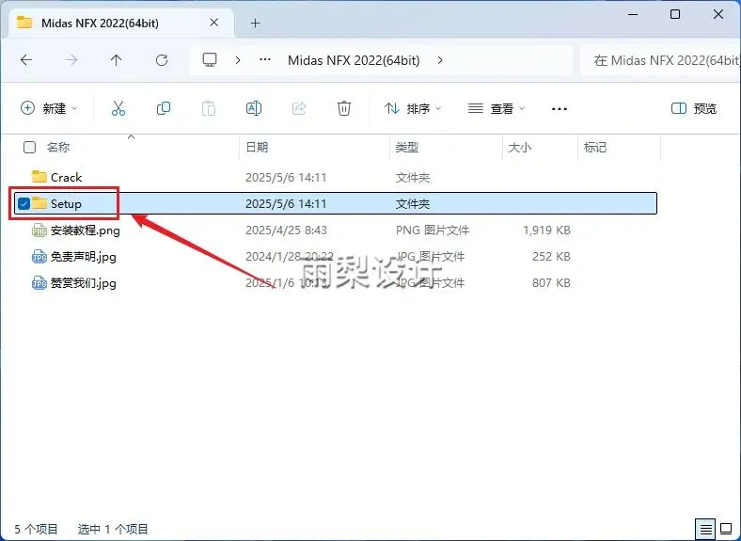Select the Setup folder name
The height and width of the screenshot is (541, 741).
click(x=66, y=204)
